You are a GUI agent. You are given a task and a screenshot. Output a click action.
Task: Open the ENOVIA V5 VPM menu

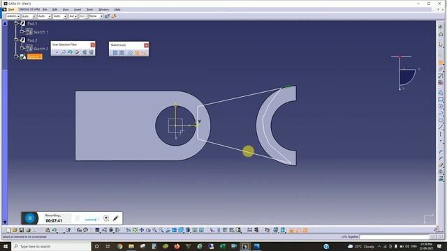[x=29, y=9]
